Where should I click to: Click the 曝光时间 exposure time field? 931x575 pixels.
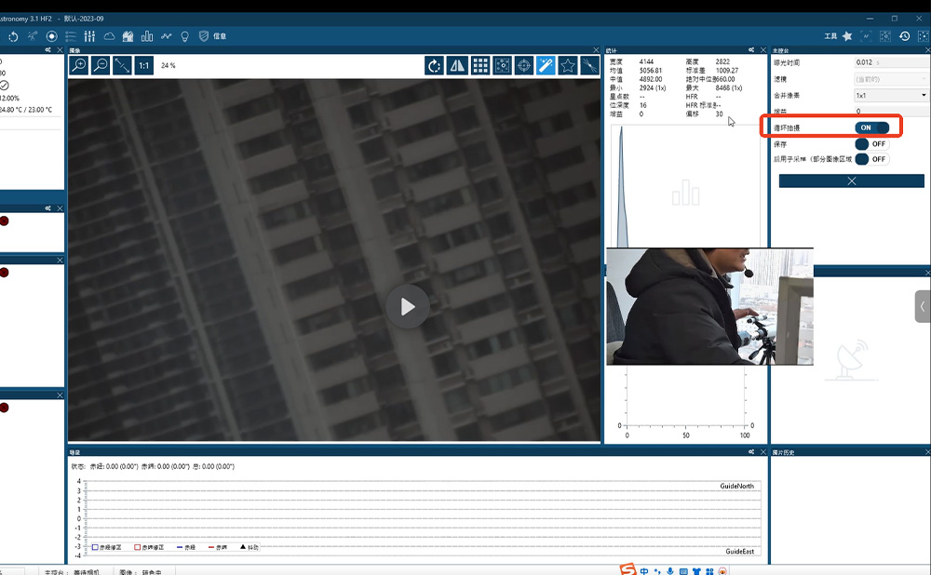point(889,62)
